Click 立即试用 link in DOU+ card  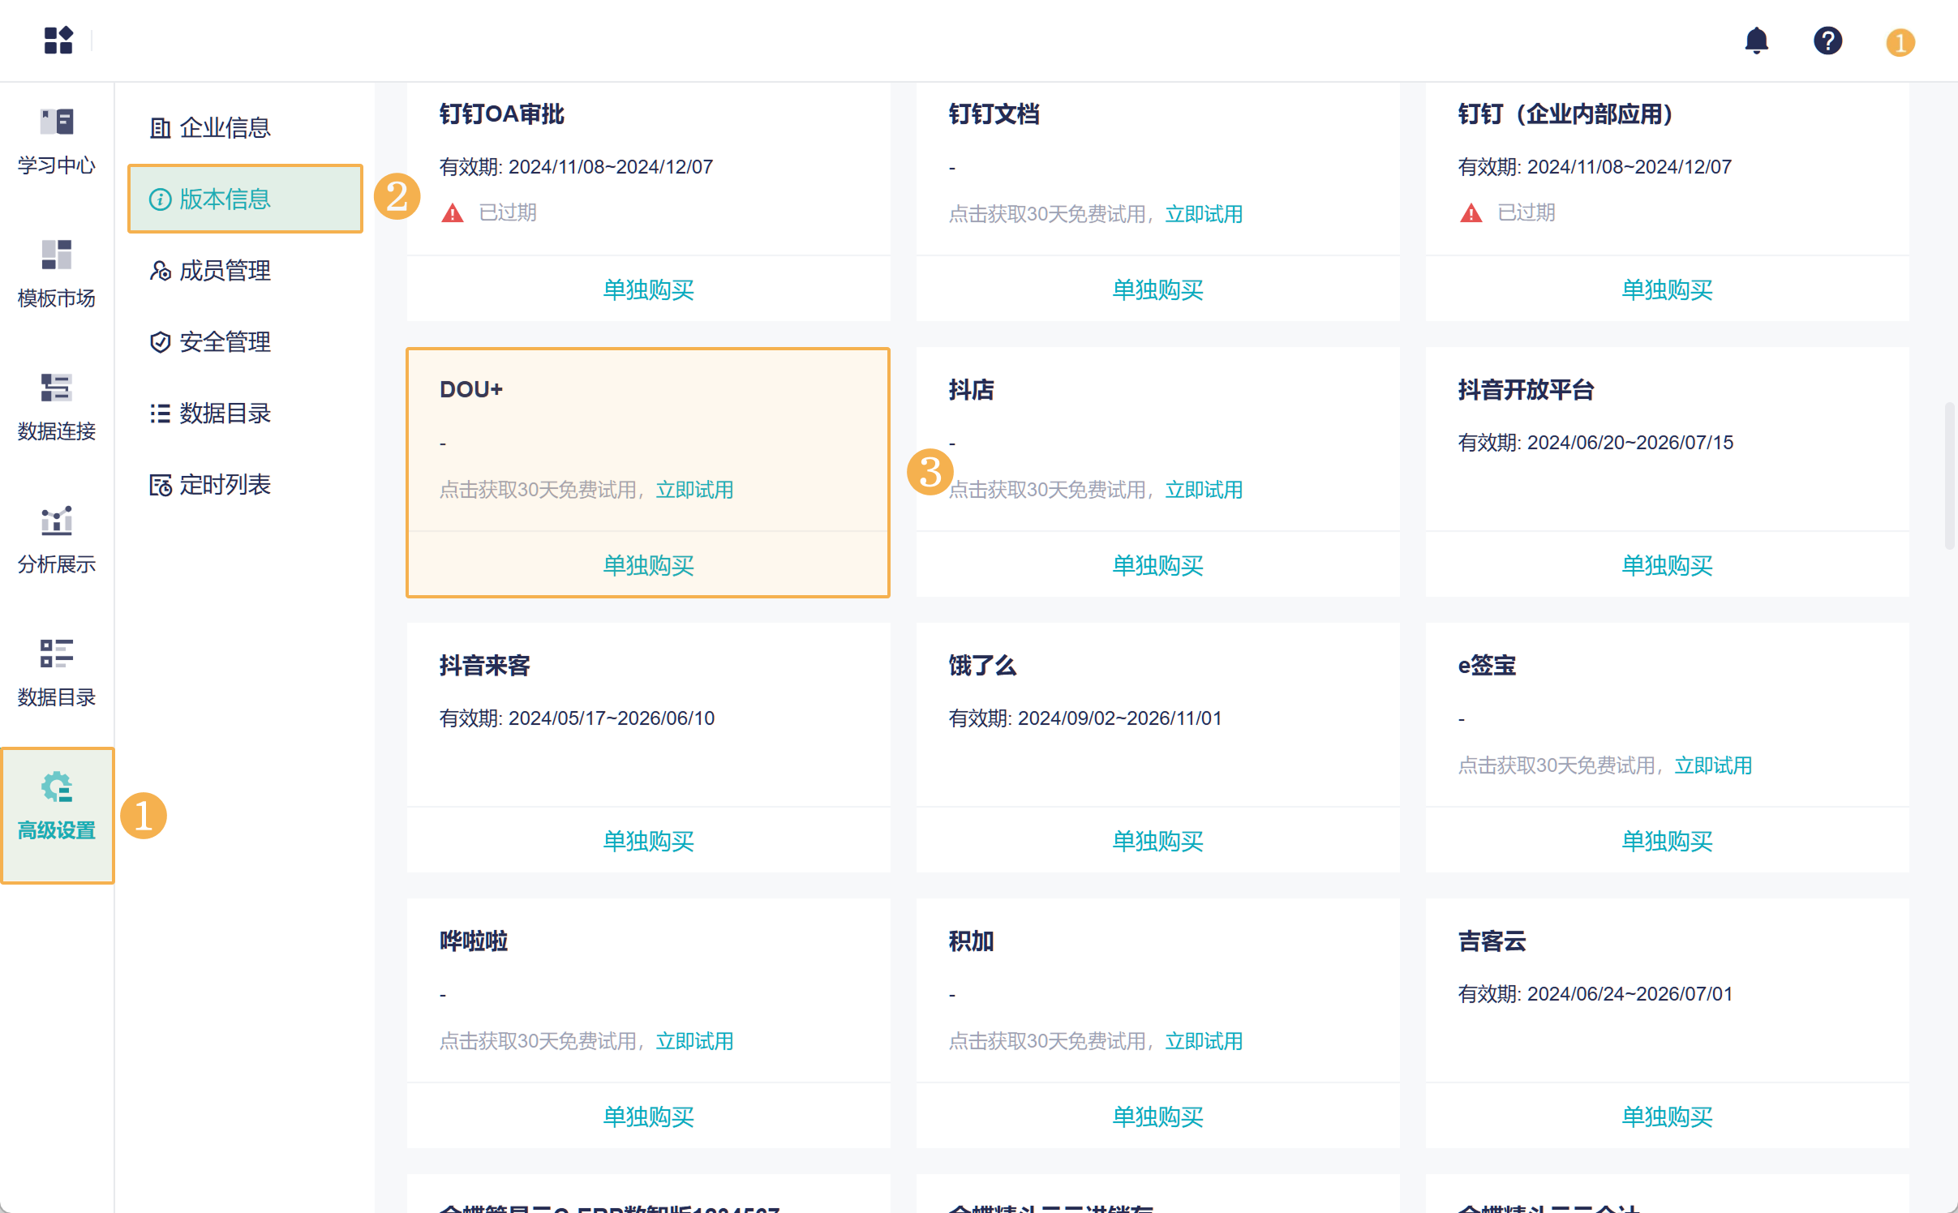(x=694, y=491)
